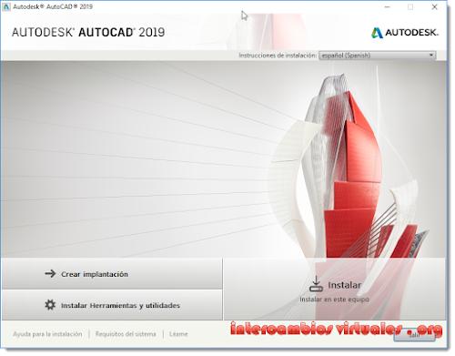This screenshot has height=356, width=455.
Task: Open Requisitos del sistema link
Action: 126,334
